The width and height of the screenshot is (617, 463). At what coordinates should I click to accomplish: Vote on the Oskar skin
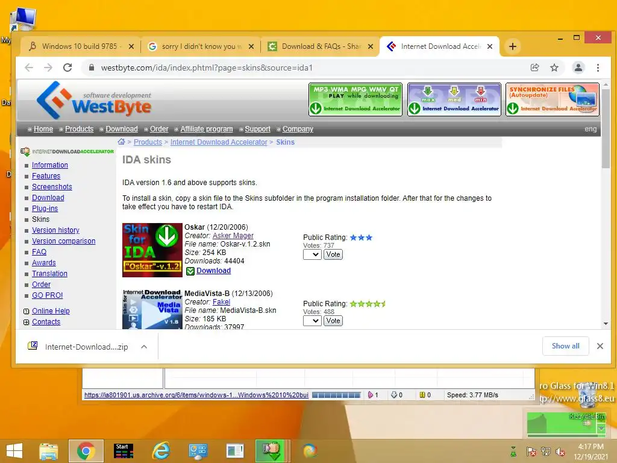(x=333, y=255)
